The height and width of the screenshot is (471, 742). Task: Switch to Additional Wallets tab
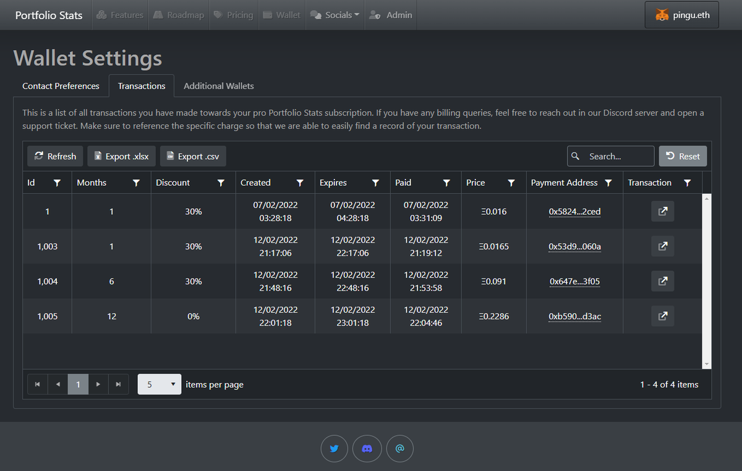(219, 86)
